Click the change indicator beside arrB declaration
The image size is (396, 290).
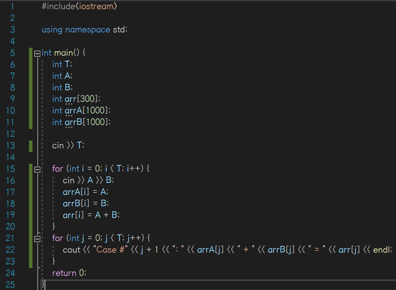pyautogui.click(x=31, y=122)
